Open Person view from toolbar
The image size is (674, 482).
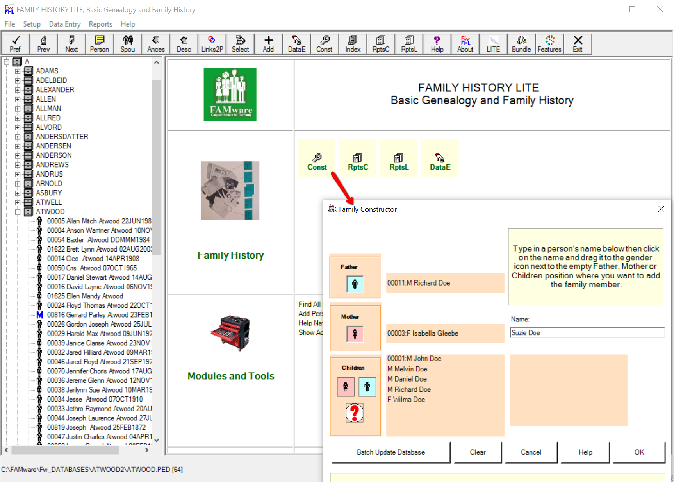pyautogui.click(x=100, y=44)
